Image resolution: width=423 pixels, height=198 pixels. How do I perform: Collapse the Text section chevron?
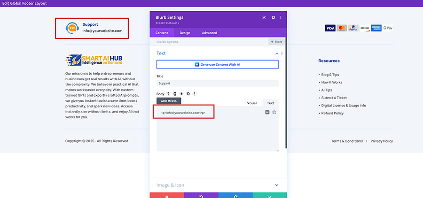(x=277, y=54)
